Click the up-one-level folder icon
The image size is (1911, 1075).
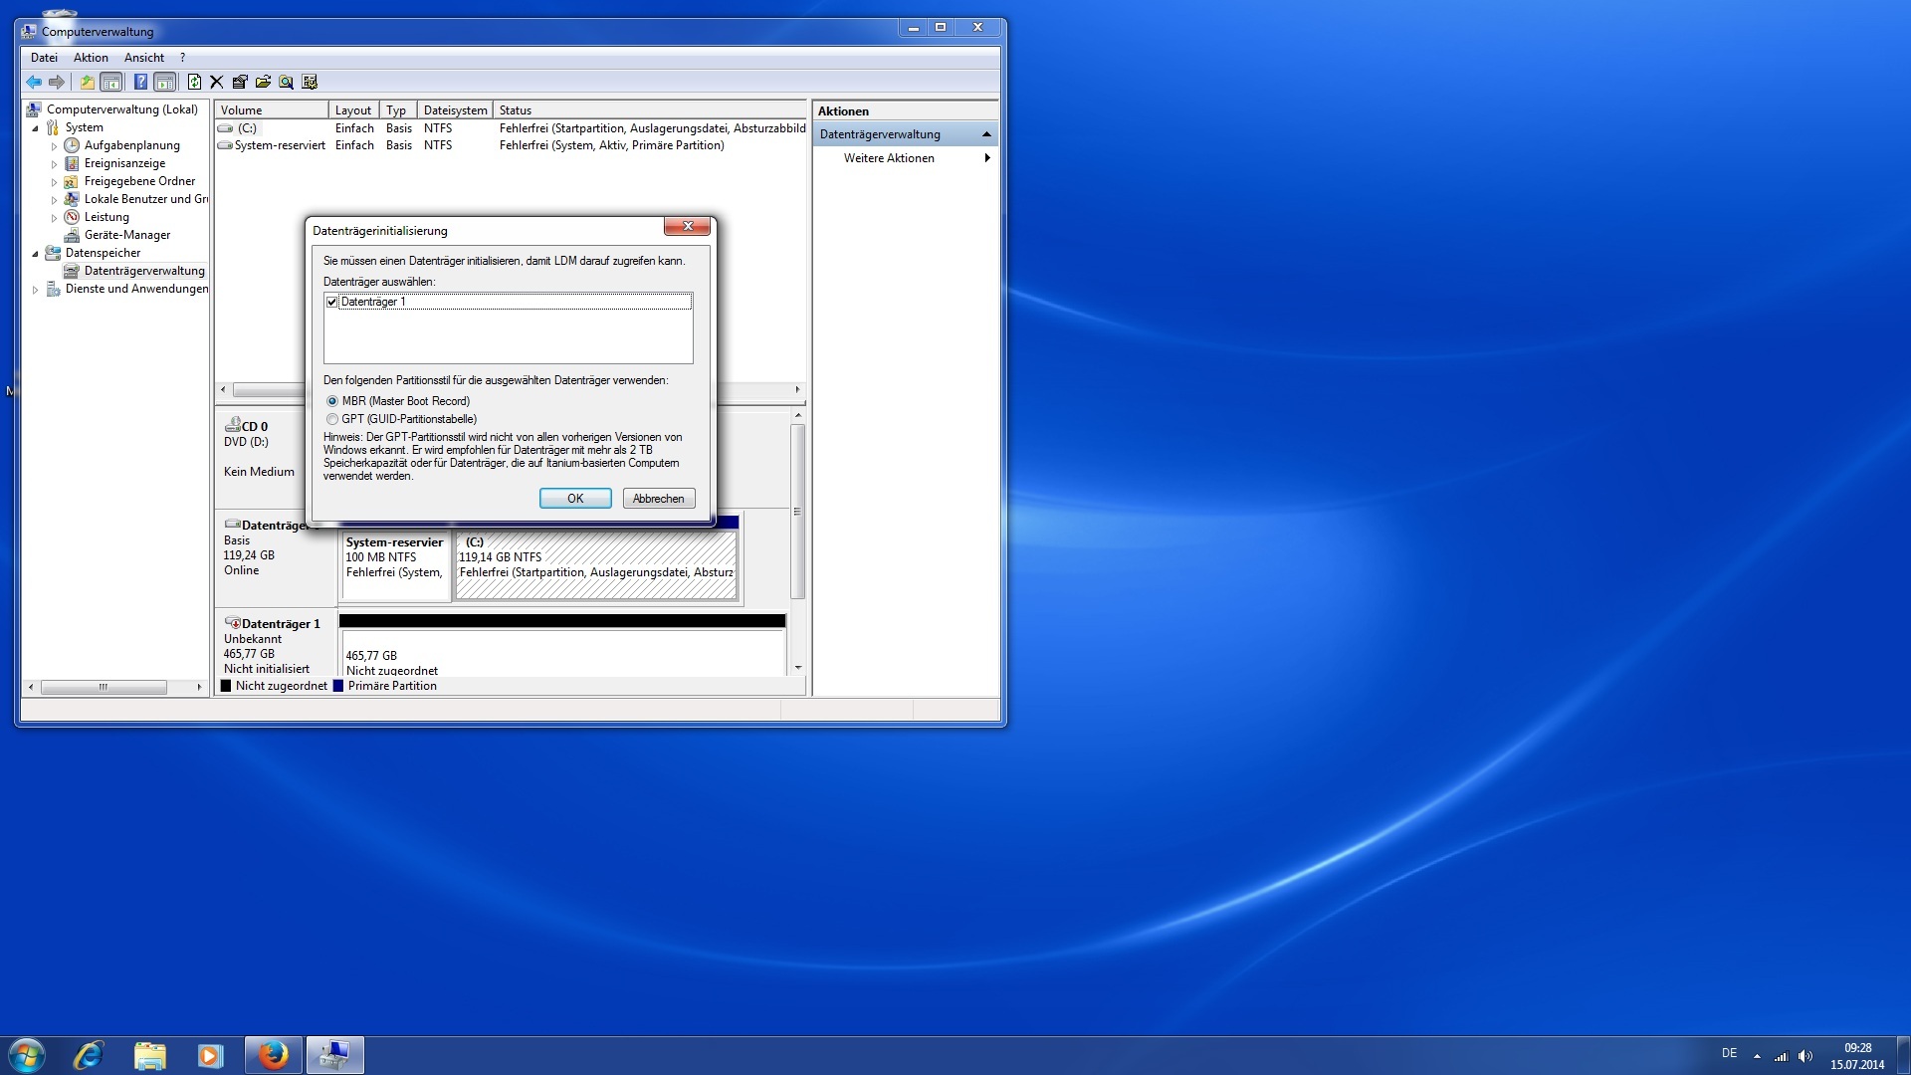tap(88, 82)
